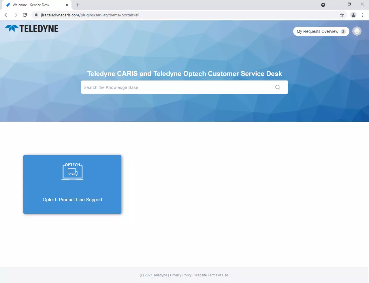View site security lock info
The height and width of the screenshot is (283, 369).
[36, 15]
